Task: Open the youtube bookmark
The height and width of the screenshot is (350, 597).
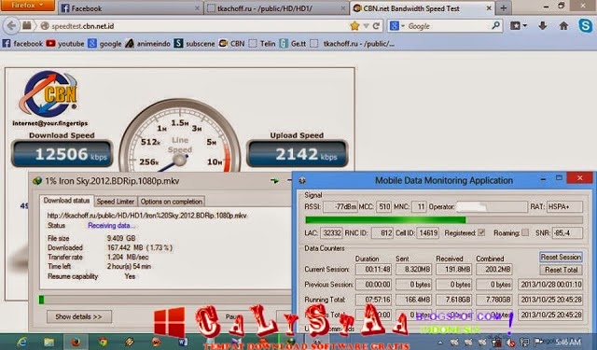Action: tap(65, 44)
